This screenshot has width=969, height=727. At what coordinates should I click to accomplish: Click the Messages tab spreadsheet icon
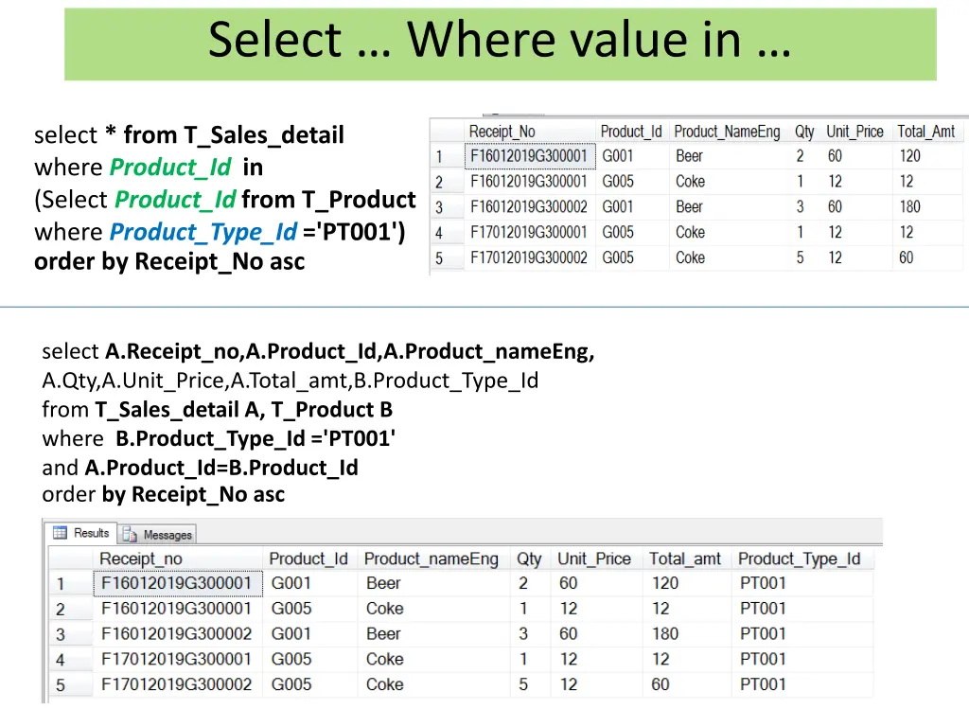tap(131, 533)
